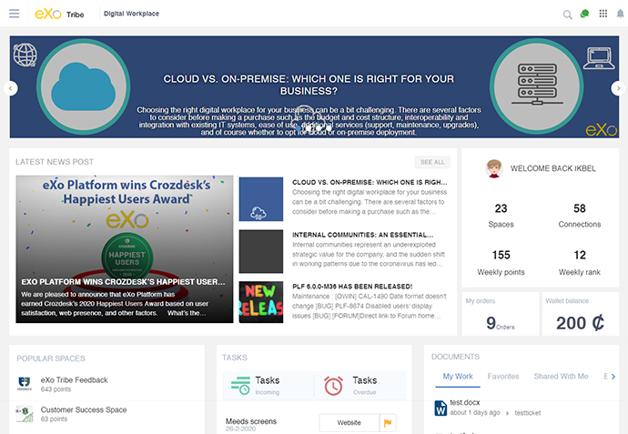The image size is (628, 434).
Task: Open PLF 6.0.0-M36 Has Been Released article
Action: [352, 287]
